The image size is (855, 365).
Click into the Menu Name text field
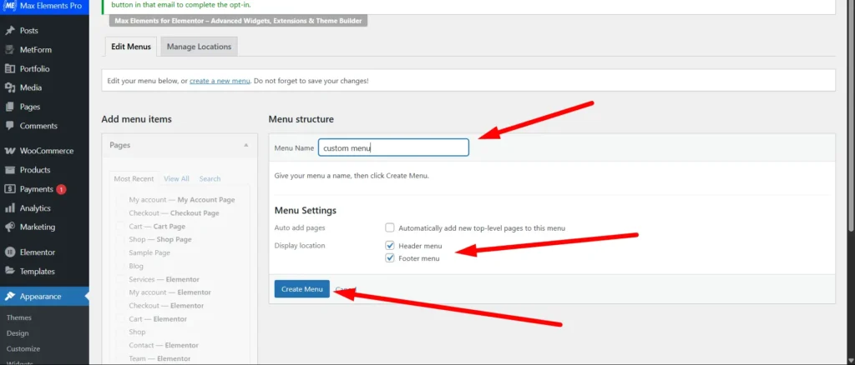pyautogui.click(x=393, y=147)
